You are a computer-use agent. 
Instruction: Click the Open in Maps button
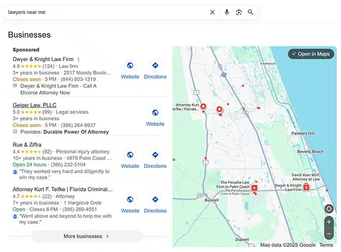[311, 54]
